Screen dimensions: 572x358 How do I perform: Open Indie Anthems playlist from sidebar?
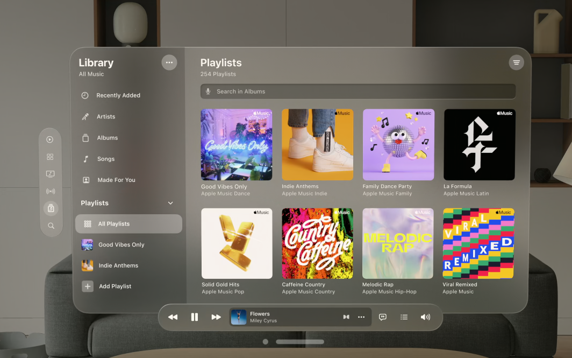118,265
